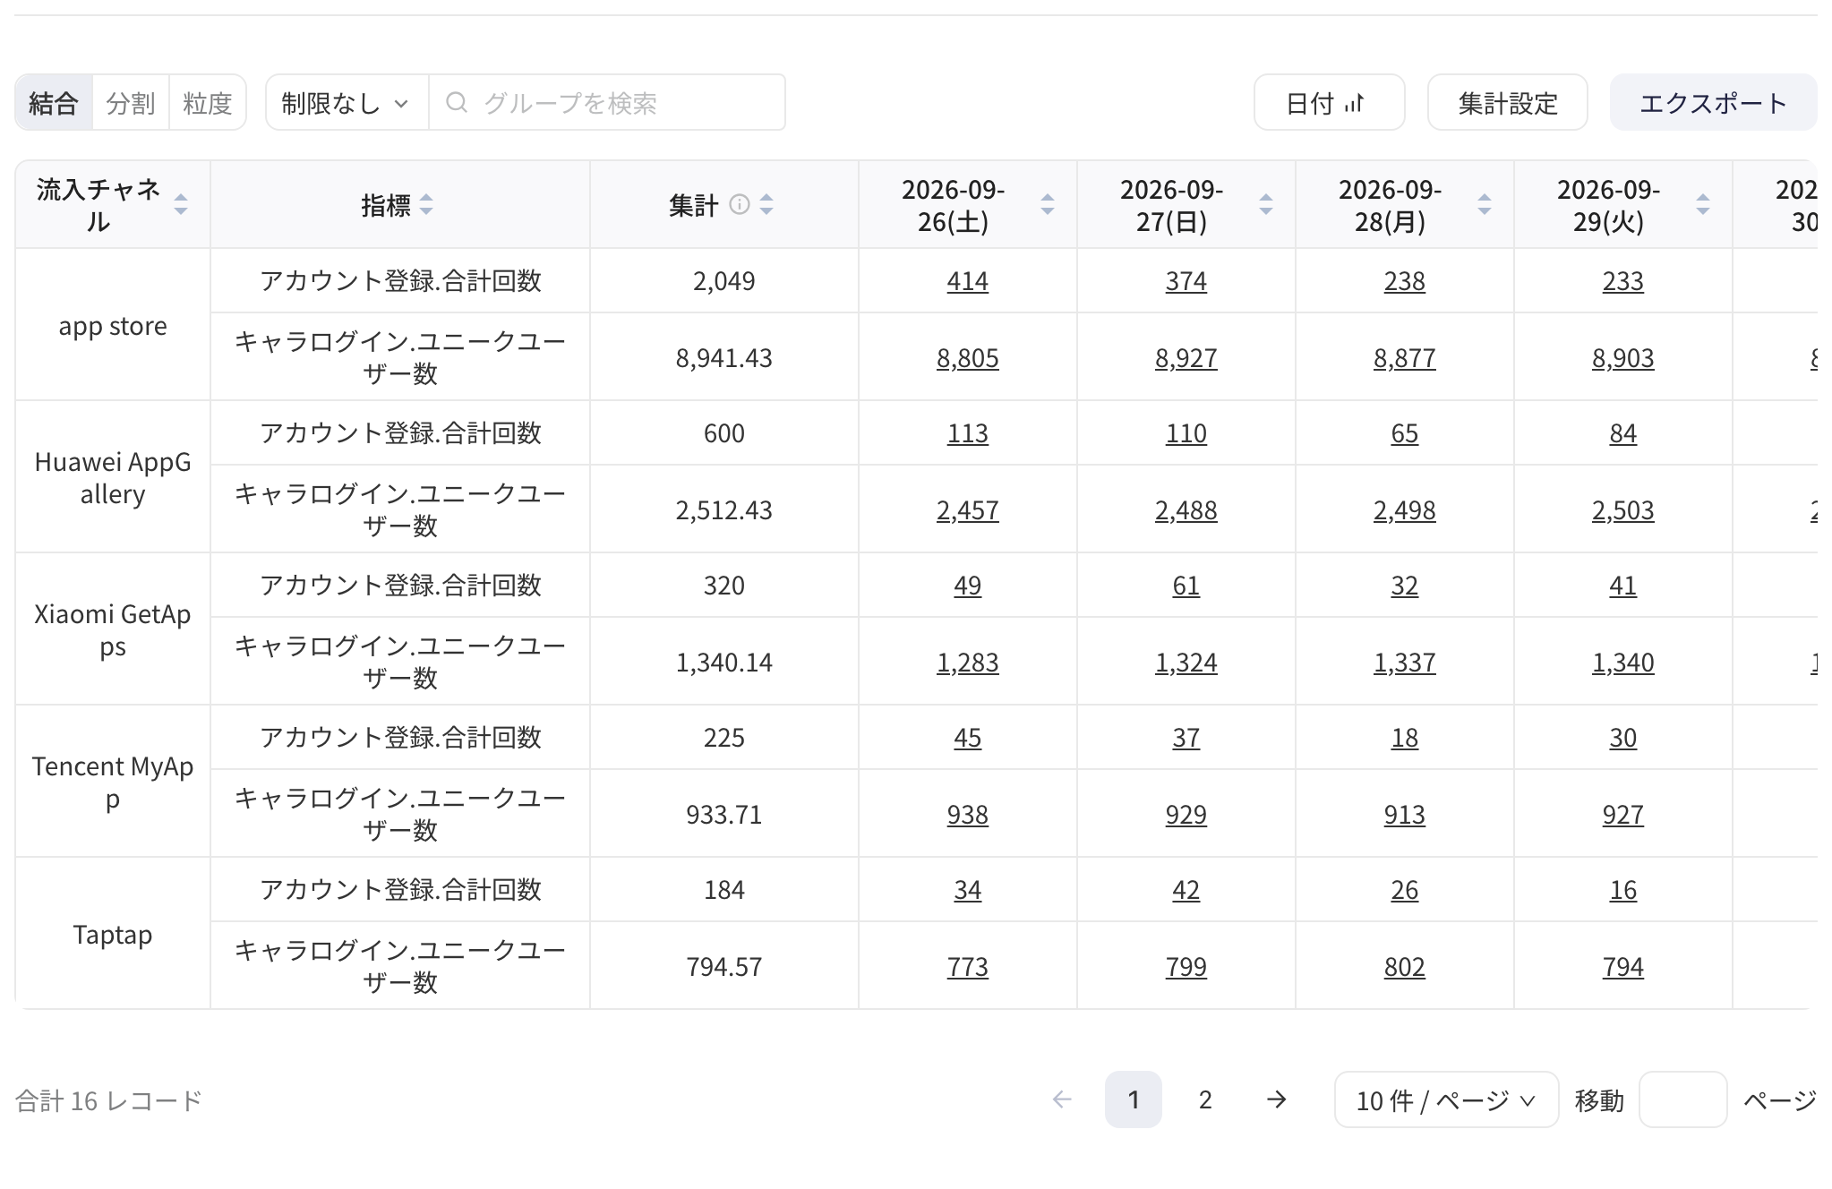Image resolution: width=1832 pixels, height=1189 pixels.
Task: Go to the next page arrow
Action: pyautogui.click(x=1277, y=1099)
